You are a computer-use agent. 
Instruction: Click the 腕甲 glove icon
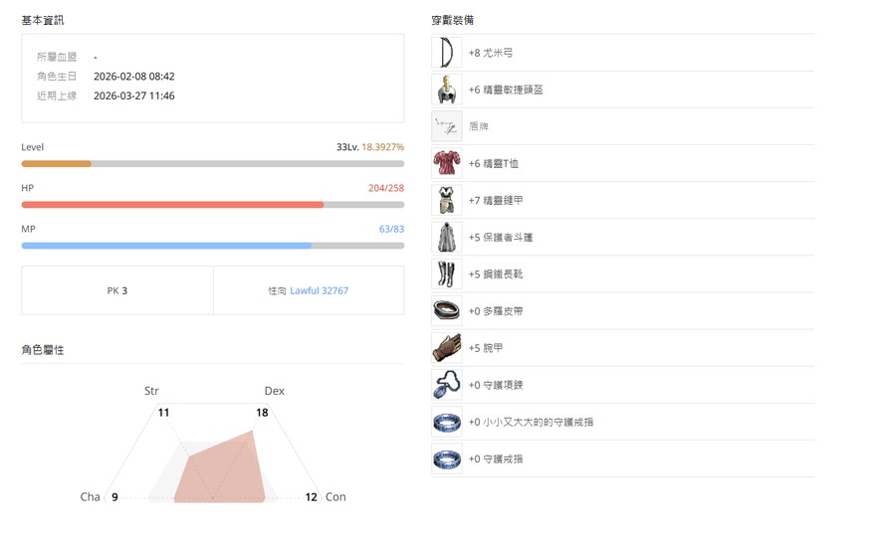(x=446, y=348)
